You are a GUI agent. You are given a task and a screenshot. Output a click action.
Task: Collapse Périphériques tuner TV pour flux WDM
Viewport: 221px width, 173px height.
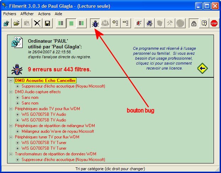11,137
